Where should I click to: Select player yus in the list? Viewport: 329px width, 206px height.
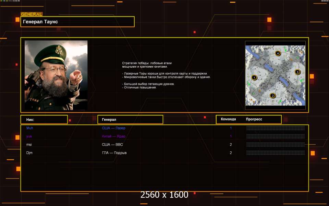pyautogui.click(x=29, y=136)
